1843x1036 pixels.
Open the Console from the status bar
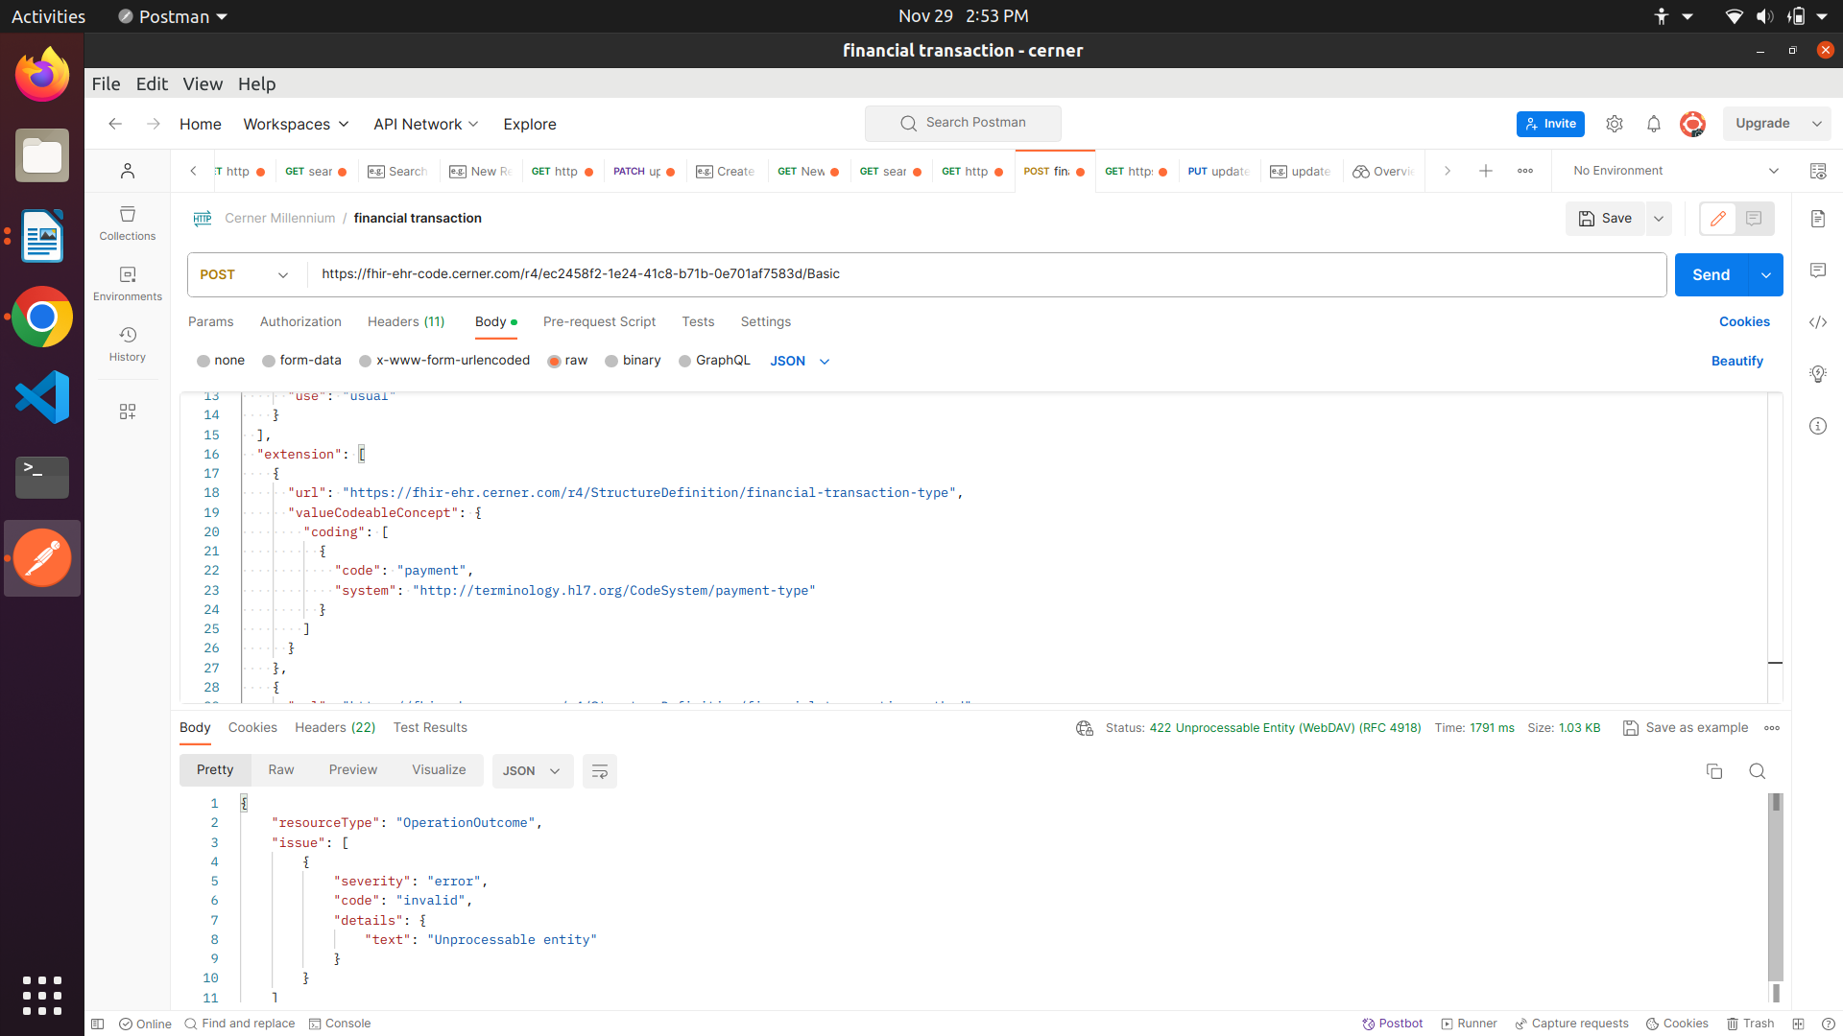pos(341,1024)
